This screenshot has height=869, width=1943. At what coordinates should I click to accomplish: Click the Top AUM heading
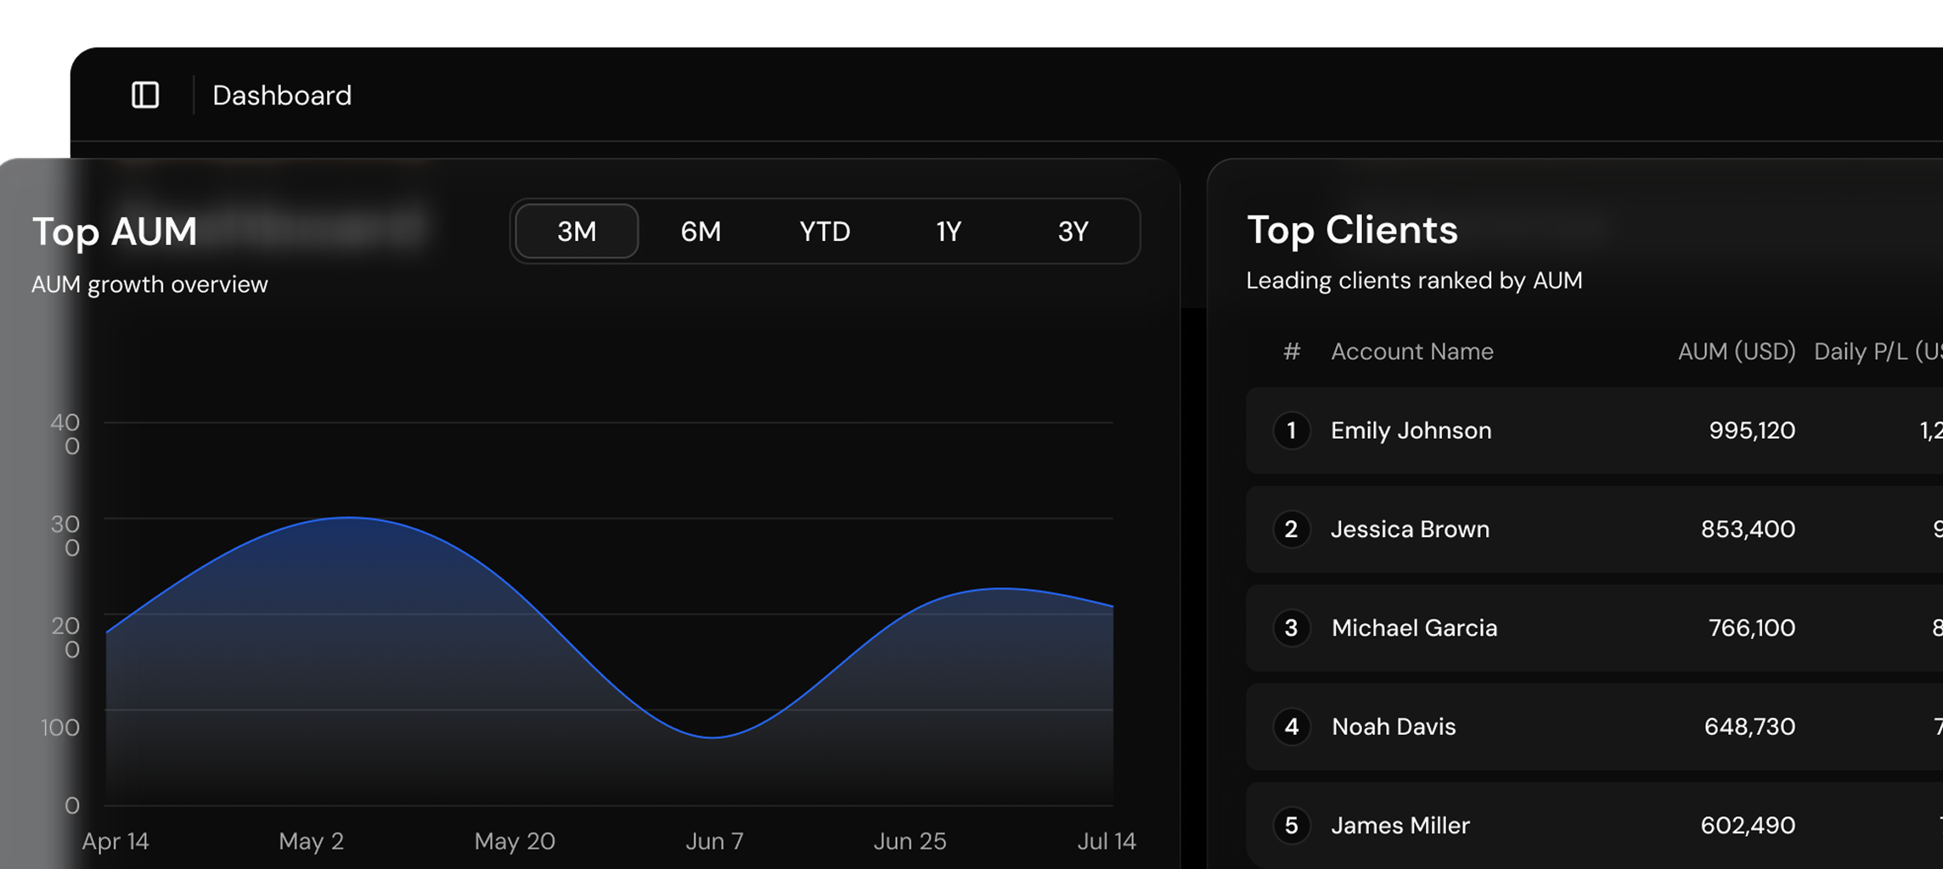point(115,232)
